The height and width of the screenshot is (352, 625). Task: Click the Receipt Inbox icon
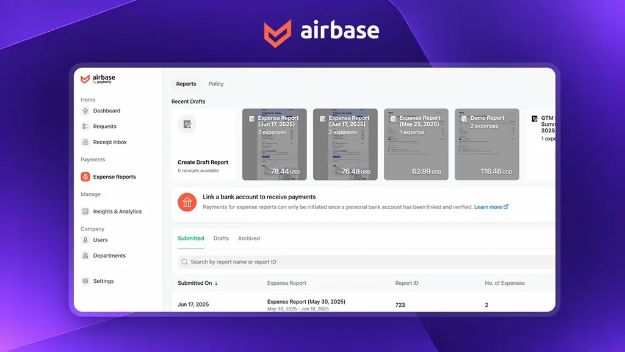coord(85,142)
